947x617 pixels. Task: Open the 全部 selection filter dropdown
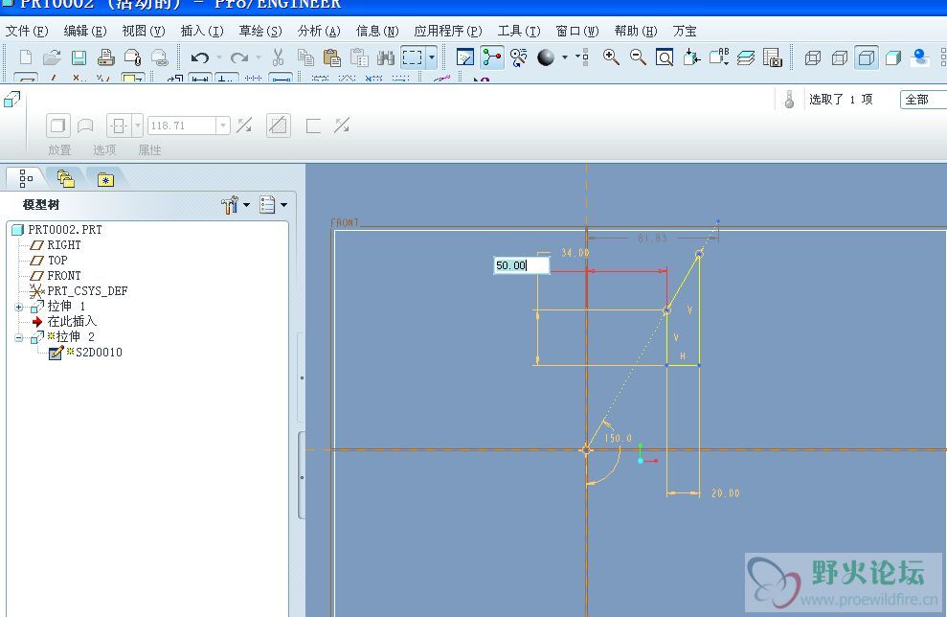tap(923, 99)
